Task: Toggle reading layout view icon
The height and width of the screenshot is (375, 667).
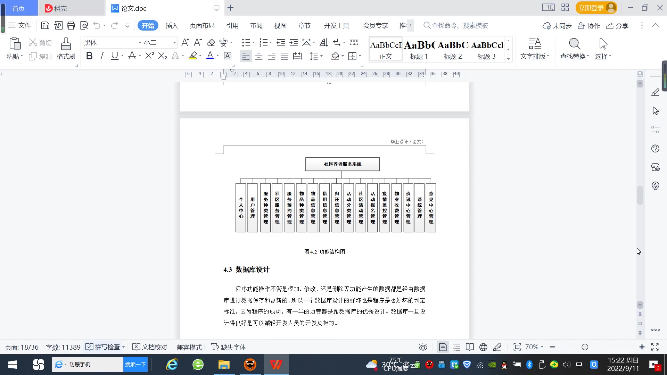Action: pyautogui.click(x=470, y=347)
